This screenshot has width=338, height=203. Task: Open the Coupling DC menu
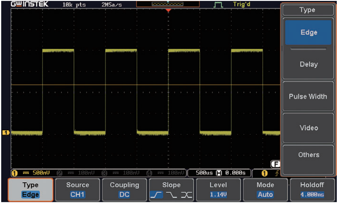click(x=124, y=190)
